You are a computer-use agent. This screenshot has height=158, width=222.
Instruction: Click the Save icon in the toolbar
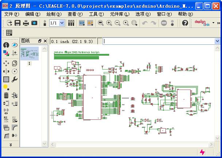point(18,23)
